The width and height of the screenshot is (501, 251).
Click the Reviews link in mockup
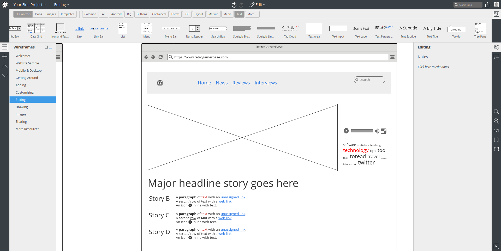241,83
